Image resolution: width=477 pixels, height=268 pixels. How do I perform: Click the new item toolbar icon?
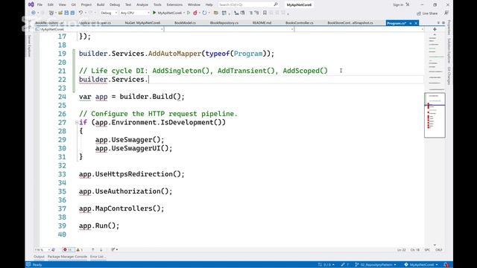(x=51, y=13)
